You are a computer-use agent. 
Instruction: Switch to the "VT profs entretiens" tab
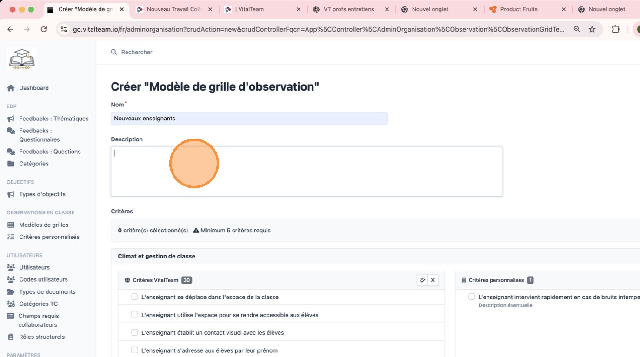[x=348, y=9]
